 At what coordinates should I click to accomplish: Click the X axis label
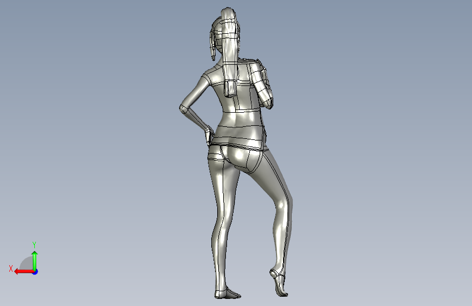[x=11, y=268]
